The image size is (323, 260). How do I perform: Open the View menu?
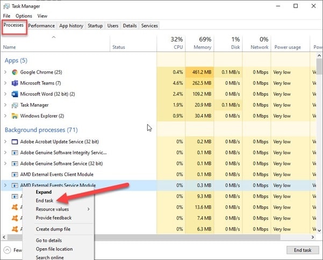pyautogui.click(x=42, y=16)
